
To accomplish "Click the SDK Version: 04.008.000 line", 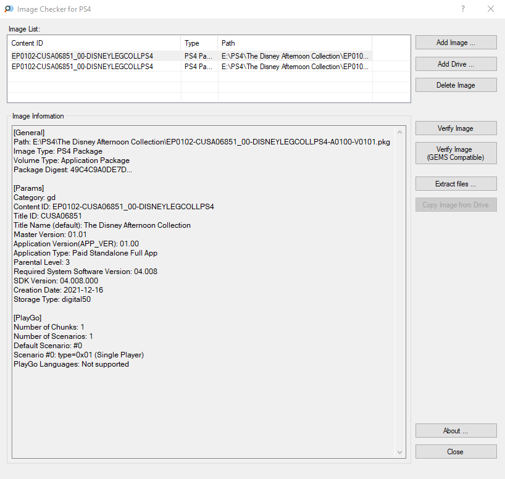I will click(x=56, y=281).
